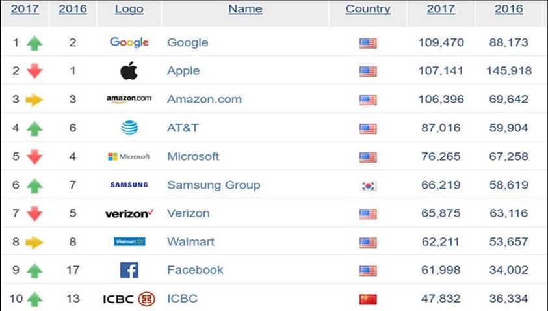Screen dimensions: 548x311
Task: Open the Samsung Group brand link
Action: click(x=213, y=185)
